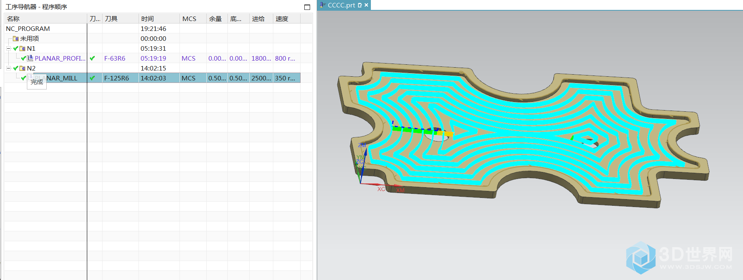Click the status check beside PLANAR_PROFILE

(x=24, y=59)
